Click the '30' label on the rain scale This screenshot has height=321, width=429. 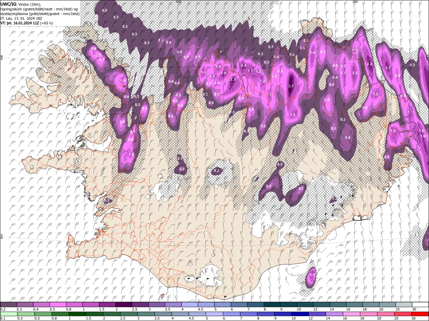coord(414,318)
